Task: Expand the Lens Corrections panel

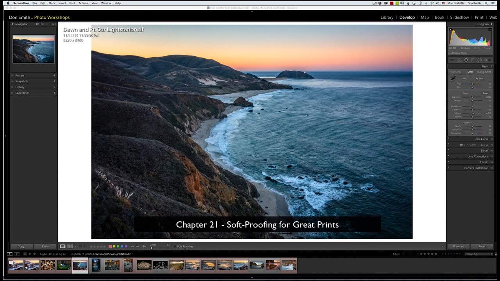Action: 491,157
